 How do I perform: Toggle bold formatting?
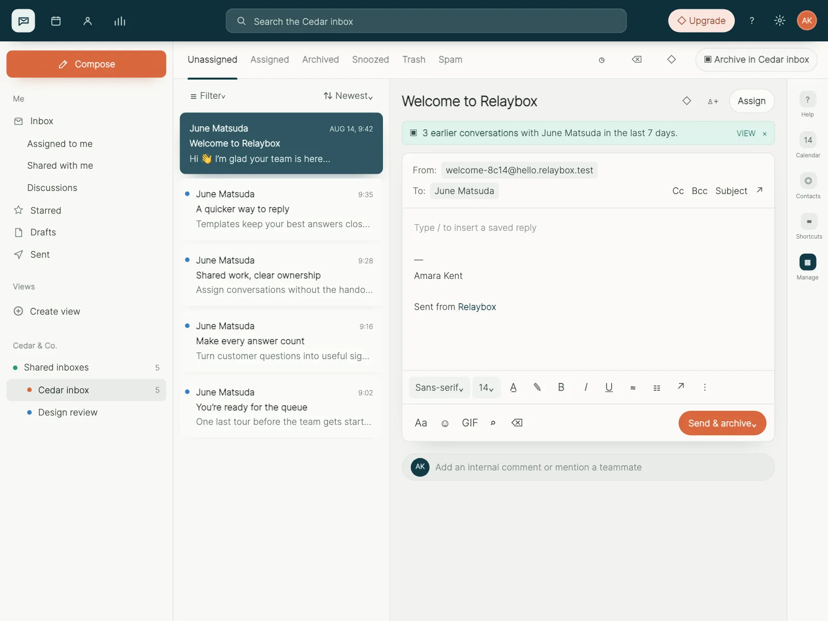[561, 387]
